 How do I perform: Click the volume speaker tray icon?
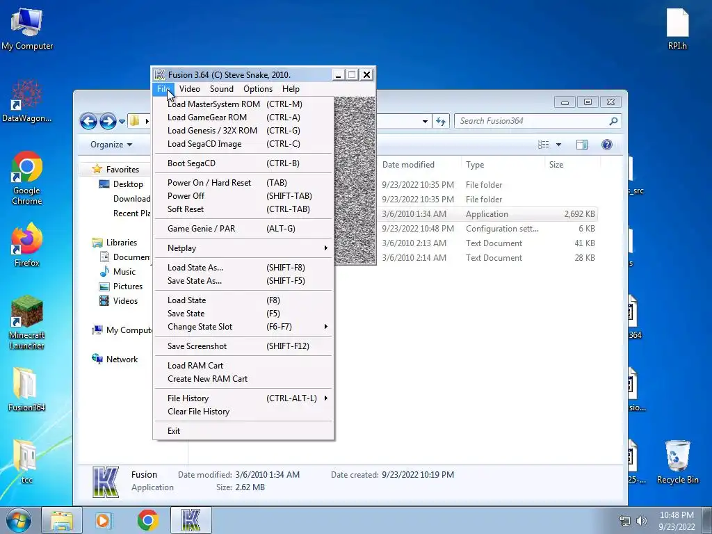[642, 521]
